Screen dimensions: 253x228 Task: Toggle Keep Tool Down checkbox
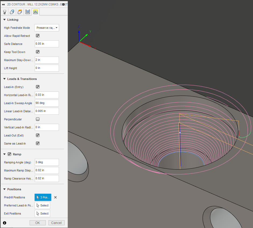click(x=38, y=52)
